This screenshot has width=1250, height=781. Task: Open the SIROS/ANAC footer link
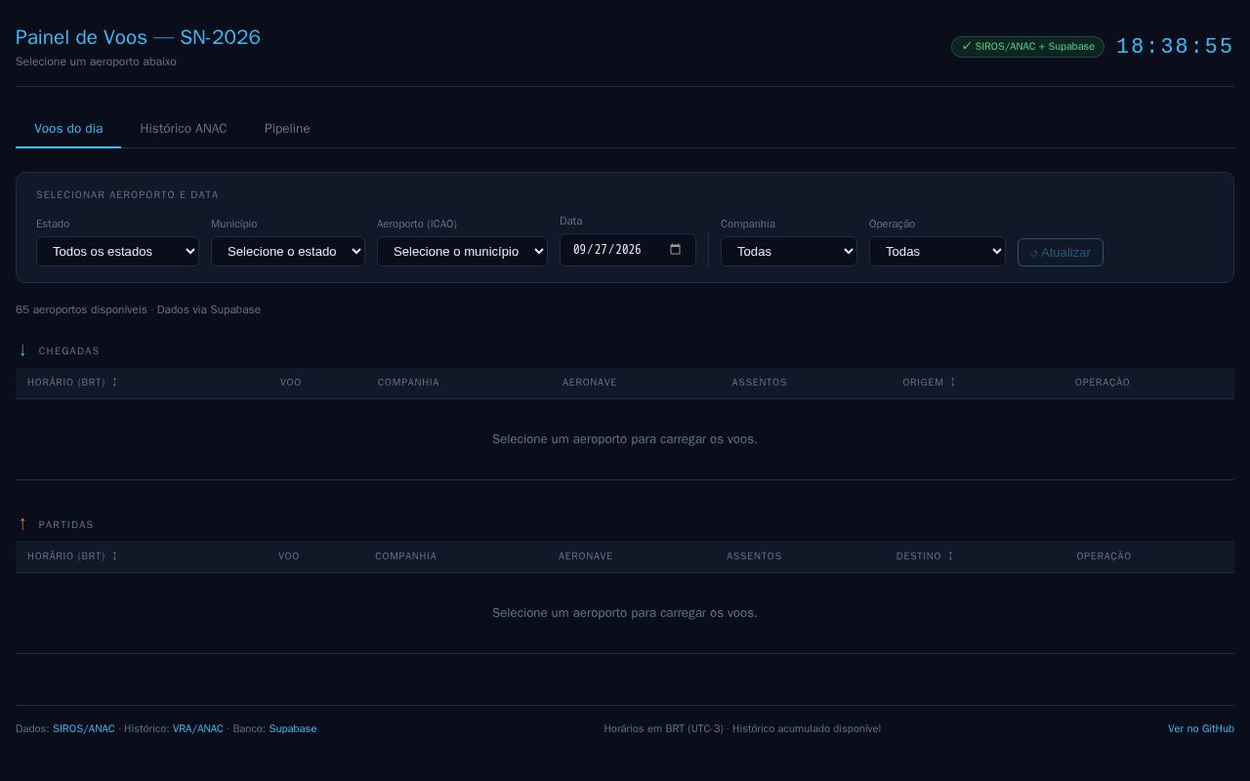click(x=84, y=728)
